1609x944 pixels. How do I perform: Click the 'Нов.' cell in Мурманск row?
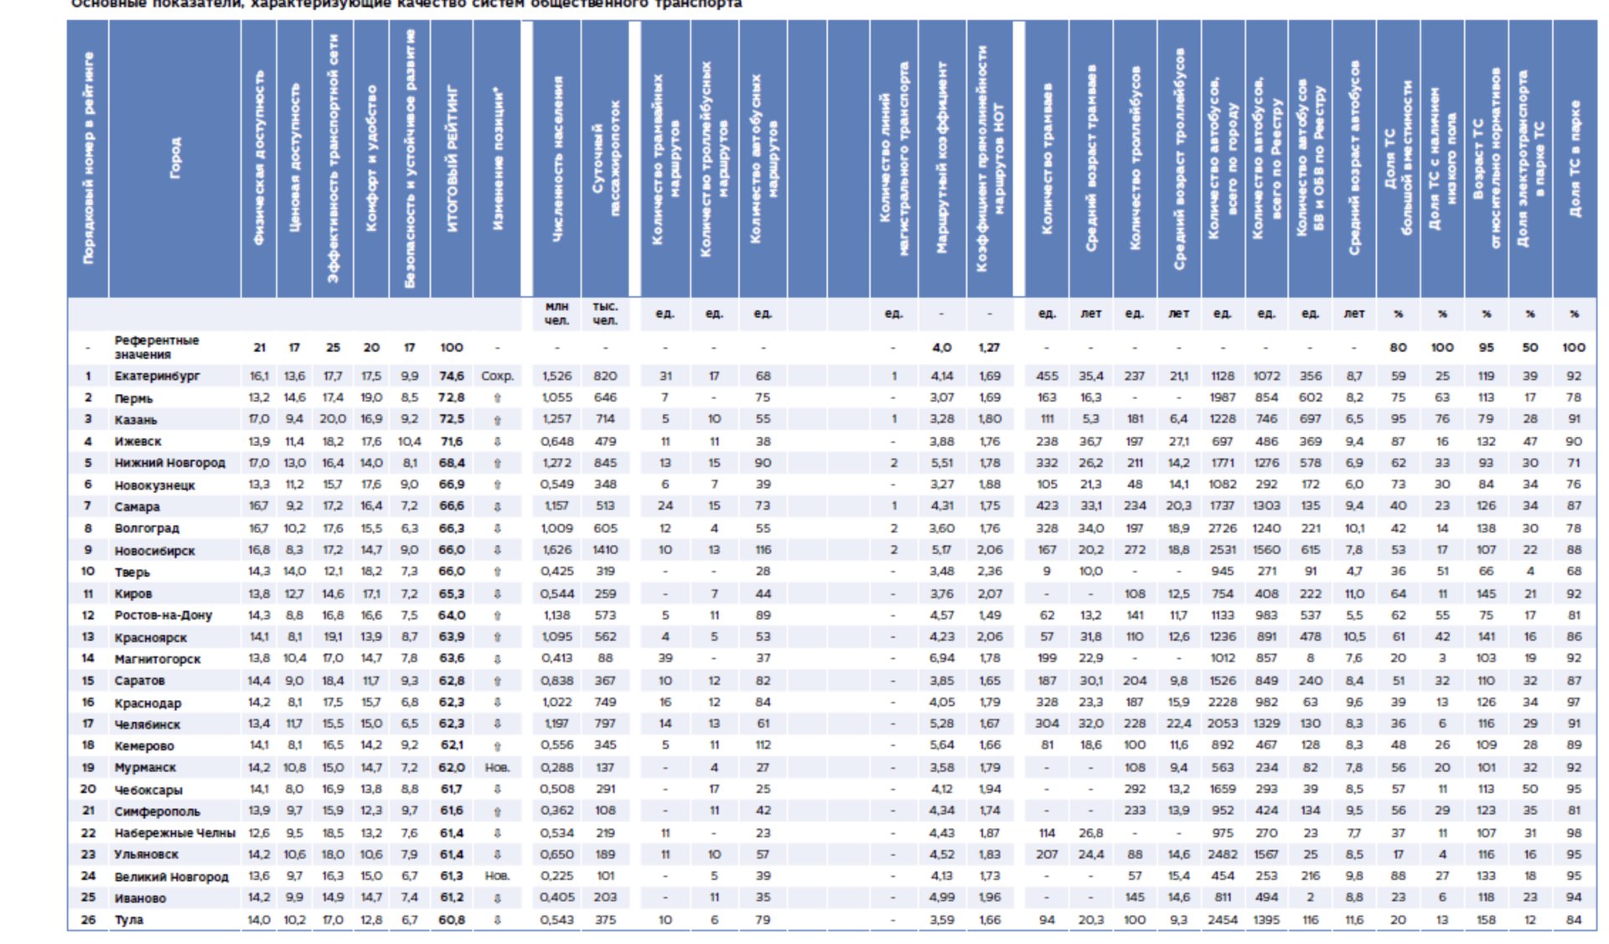(497, 768)
